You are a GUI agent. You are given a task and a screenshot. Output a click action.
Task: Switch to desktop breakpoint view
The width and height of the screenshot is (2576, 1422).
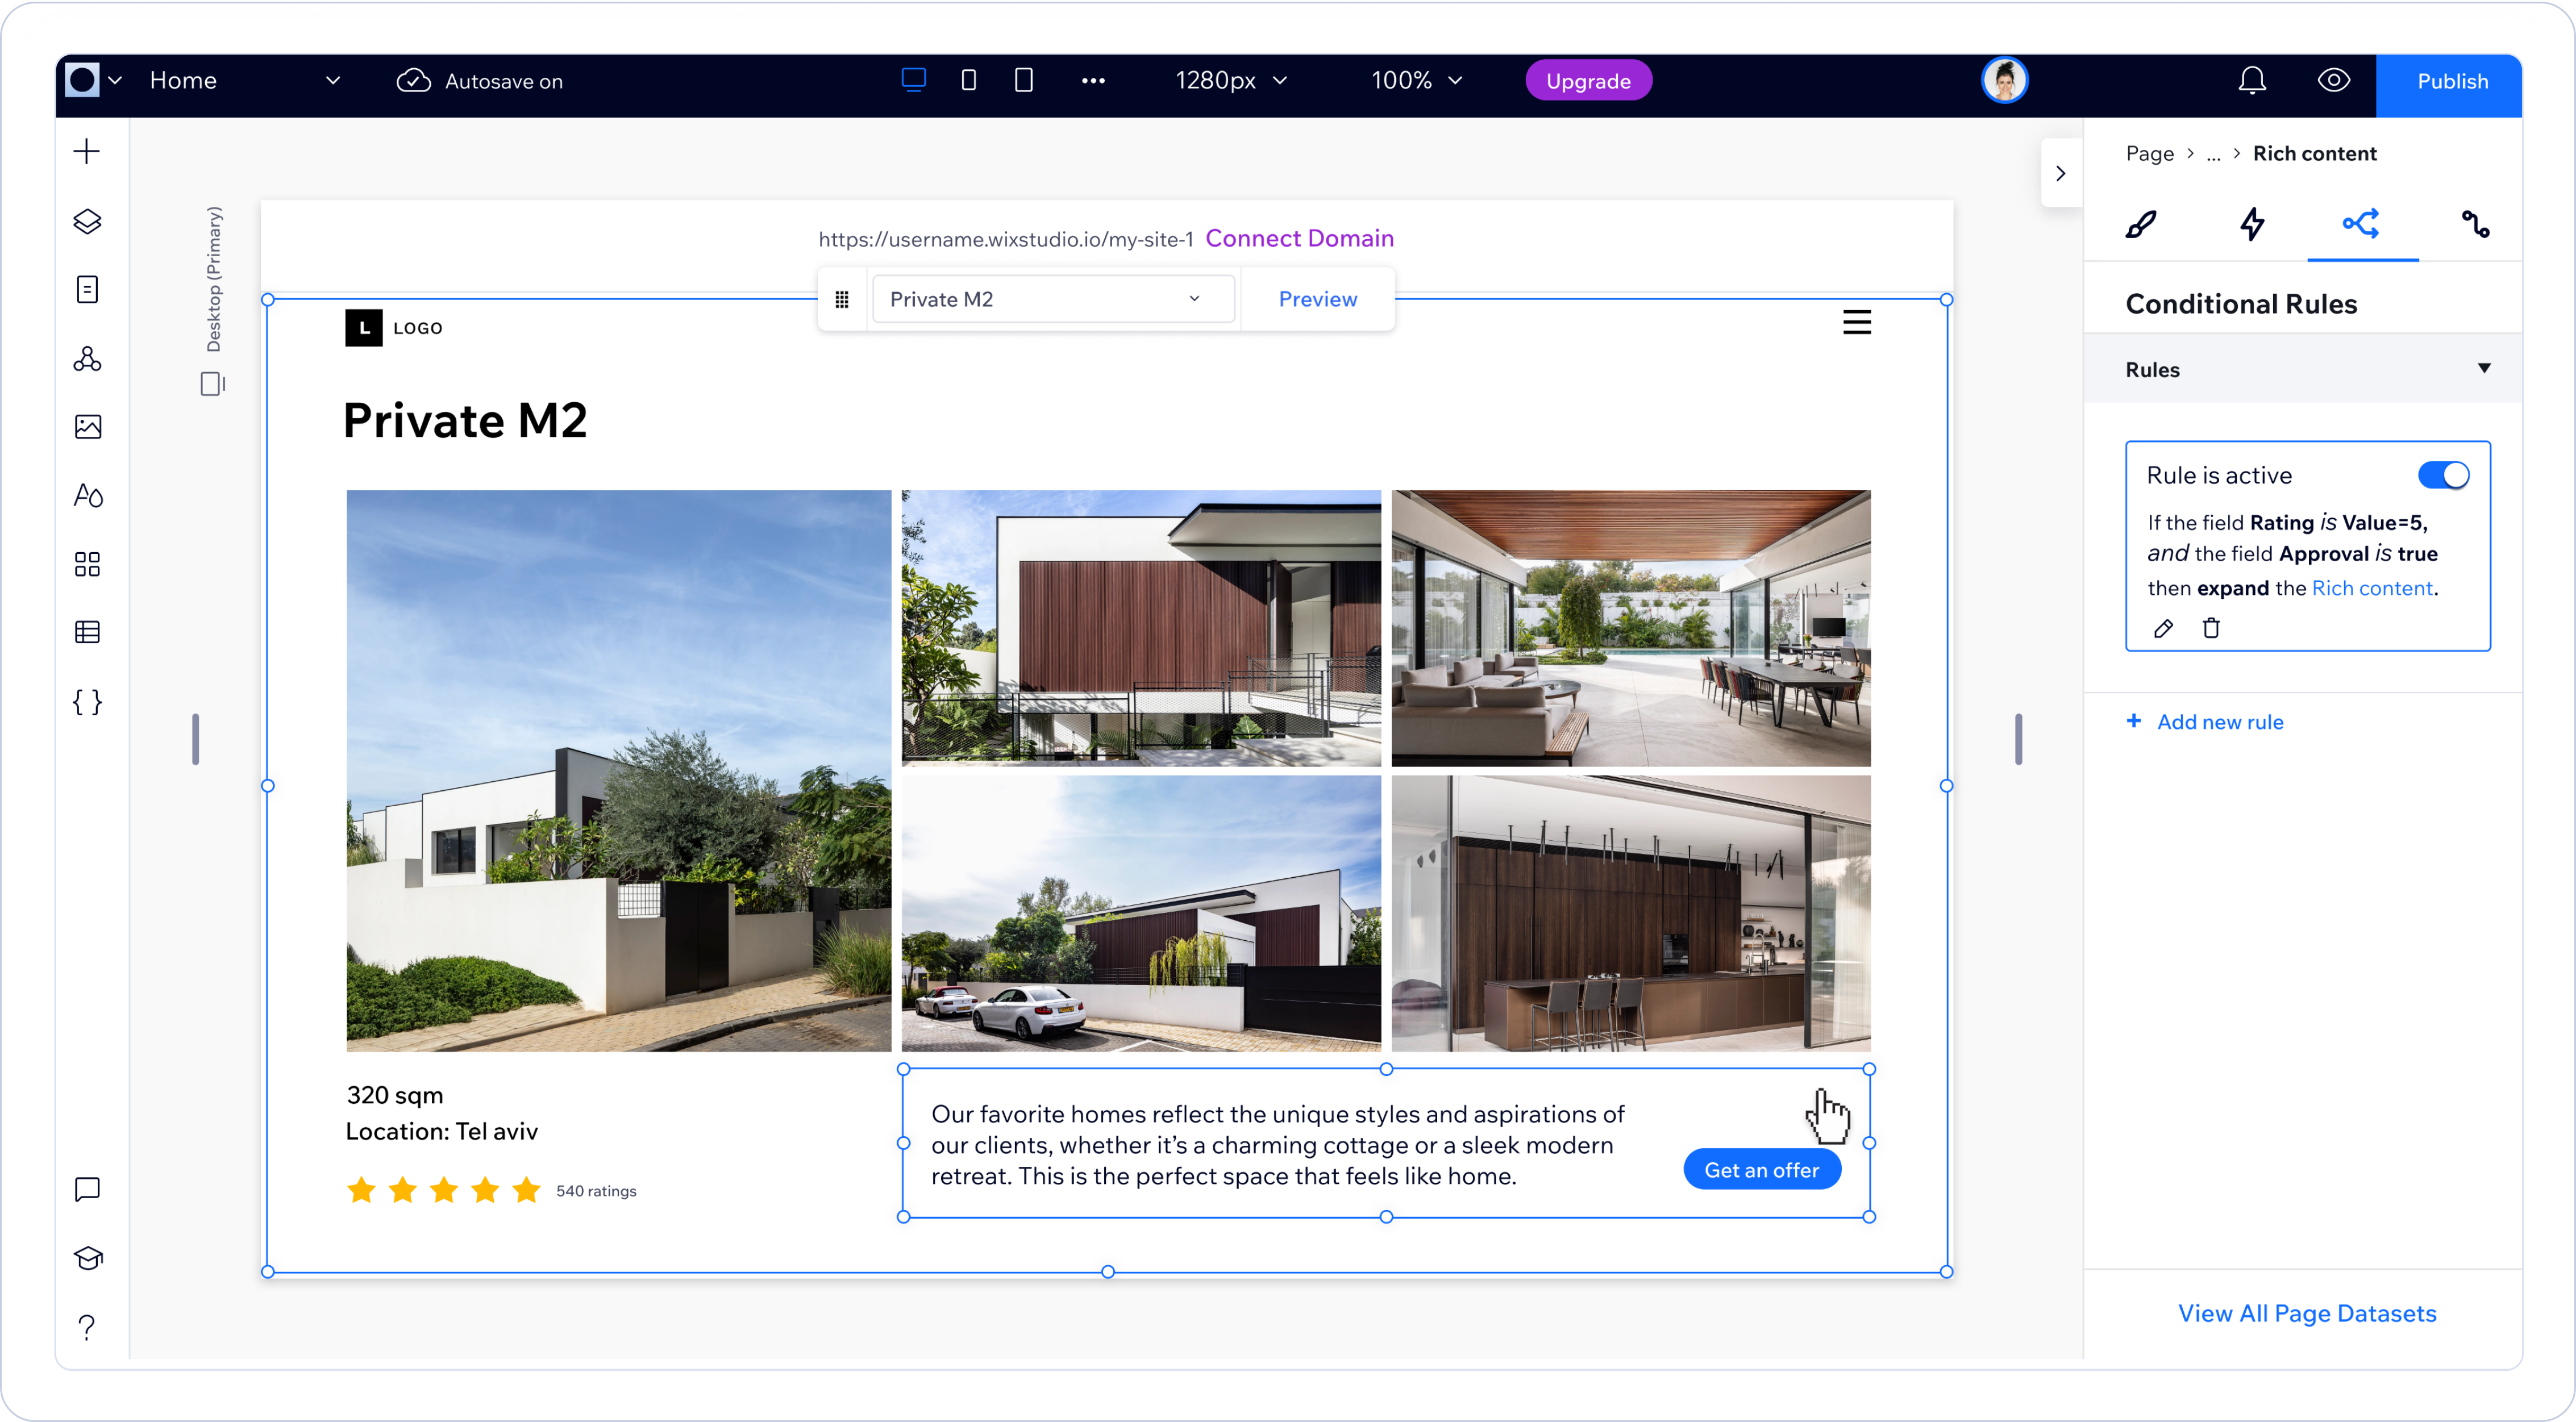[913, 80]
